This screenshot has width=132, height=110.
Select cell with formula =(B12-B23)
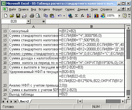[91, 90]
